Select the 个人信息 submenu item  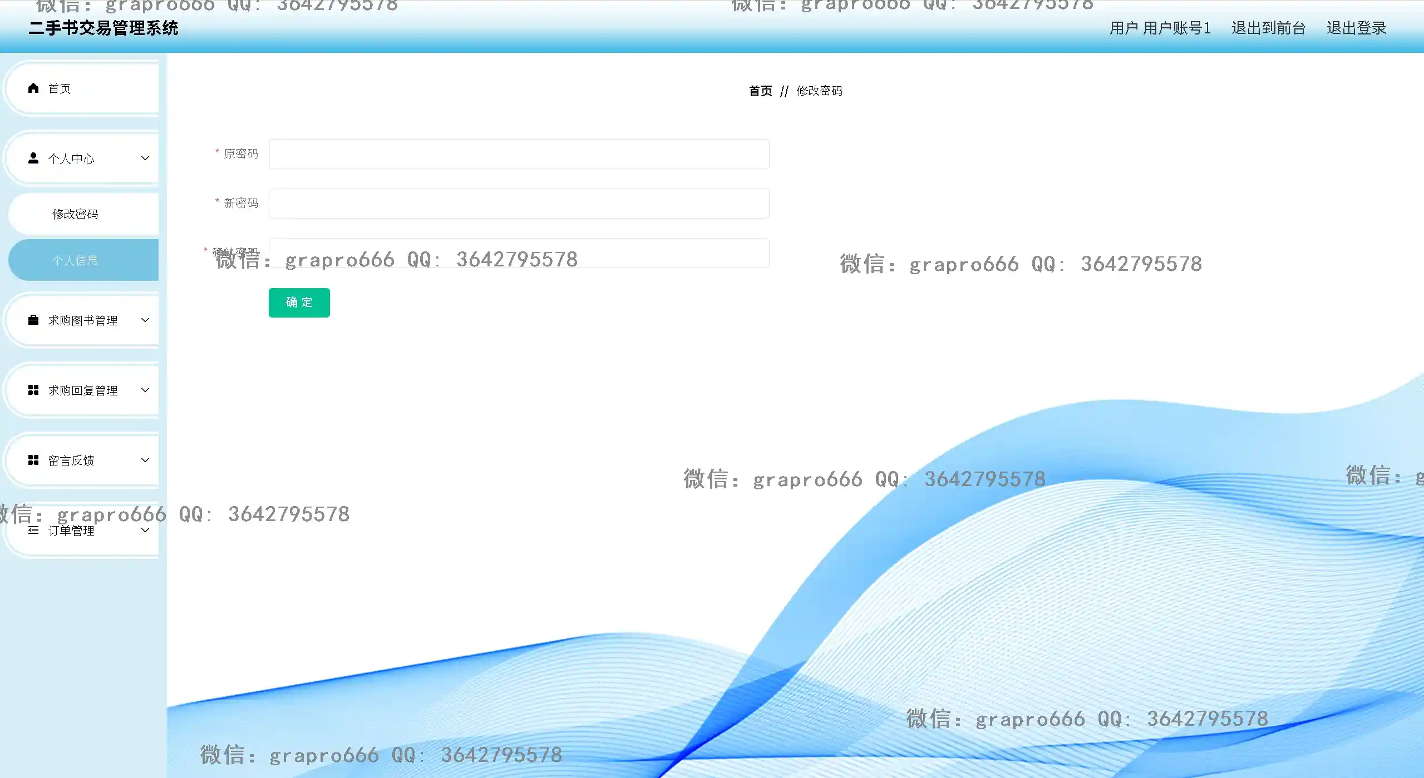pos(75,260)
